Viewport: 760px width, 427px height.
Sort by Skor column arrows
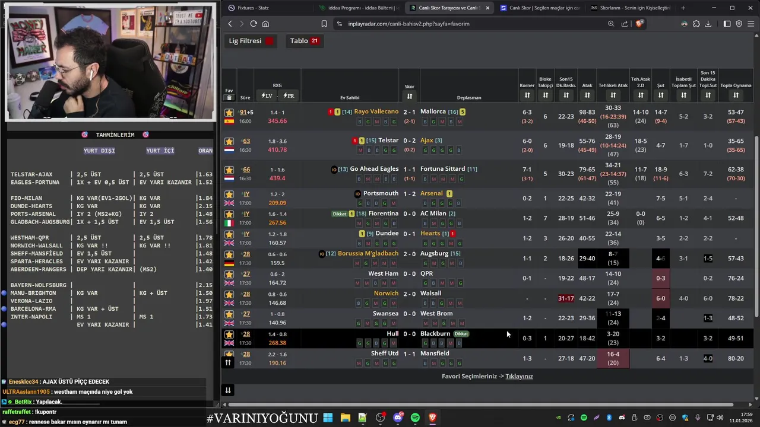point(409,96)
